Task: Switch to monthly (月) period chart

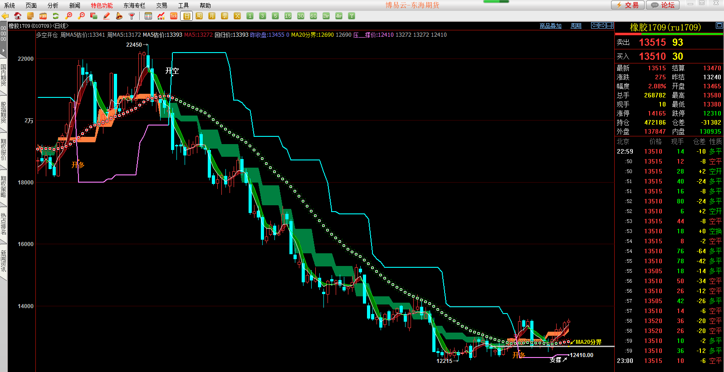Action: coord(212,16)
